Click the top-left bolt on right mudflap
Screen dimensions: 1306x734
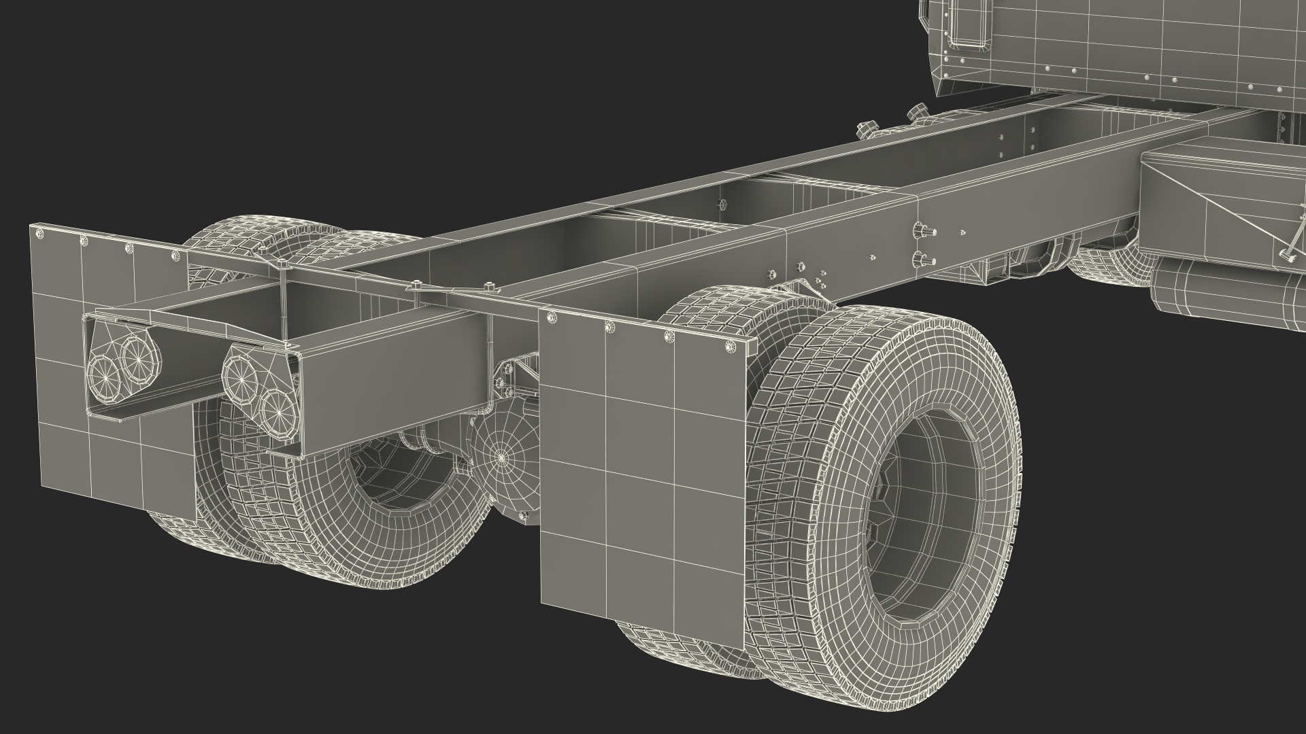pos(550,315)
